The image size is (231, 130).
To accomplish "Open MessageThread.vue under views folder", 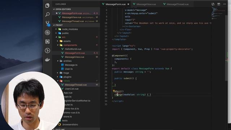I will (x=76, y=85).
